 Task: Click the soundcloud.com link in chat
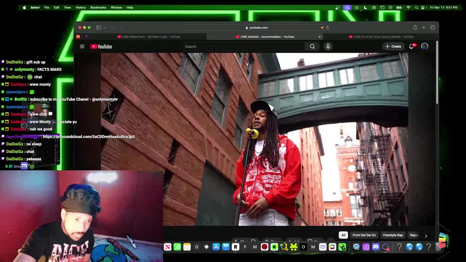pyautogui.click(x=88, y=137)
